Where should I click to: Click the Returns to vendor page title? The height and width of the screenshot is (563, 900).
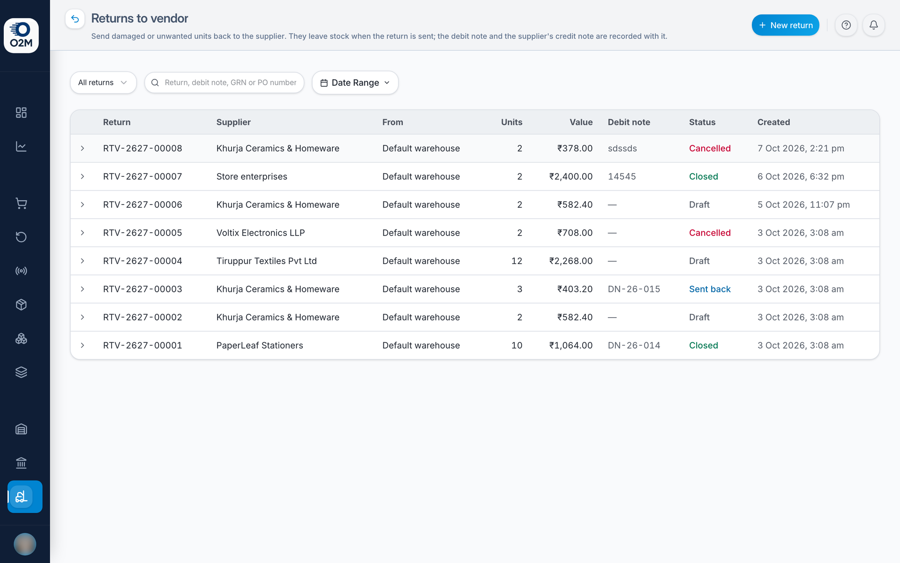140,18
